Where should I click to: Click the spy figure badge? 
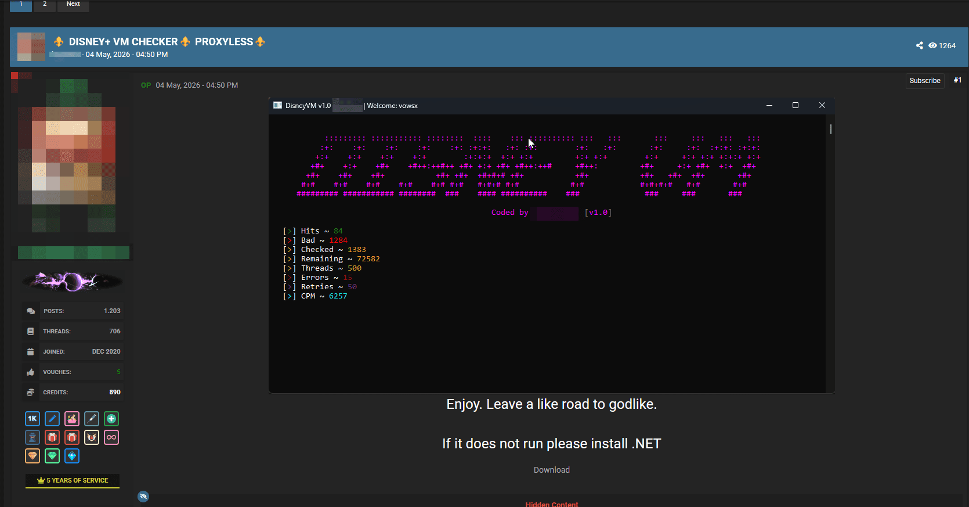click(32, 437)
